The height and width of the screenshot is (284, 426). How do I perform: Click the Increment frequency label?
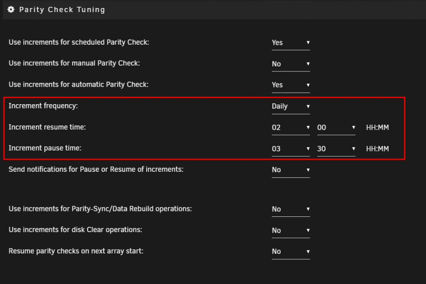tap(43, 106)
